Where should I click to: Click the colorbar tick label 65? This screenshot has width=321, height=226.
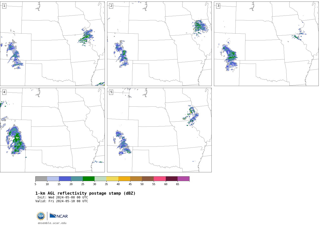click(178, 184)
